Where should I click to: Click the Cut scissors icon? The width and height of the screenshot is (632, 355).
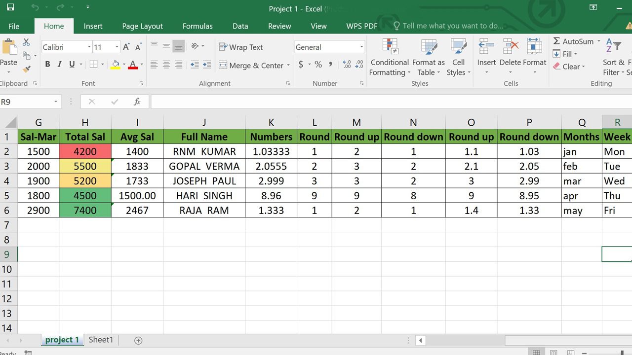[26, 42]
